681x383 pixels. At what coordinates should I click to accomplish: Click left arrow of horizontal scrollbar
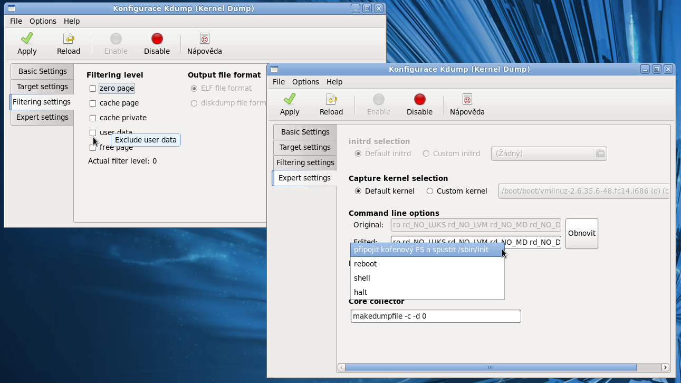click(x=341, y=367)
